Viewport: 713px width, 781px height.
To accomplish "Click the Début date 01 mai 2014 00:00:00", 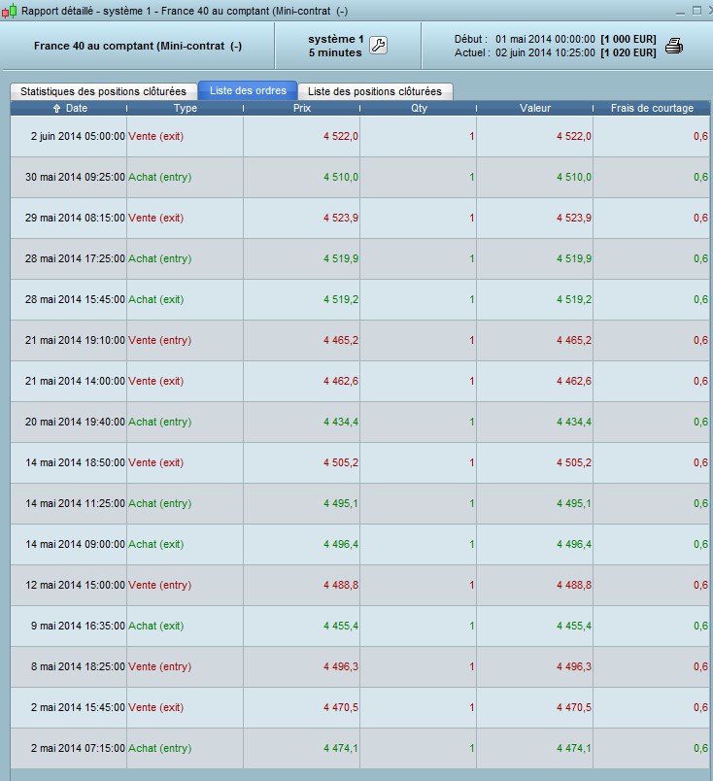I will 545,39.
